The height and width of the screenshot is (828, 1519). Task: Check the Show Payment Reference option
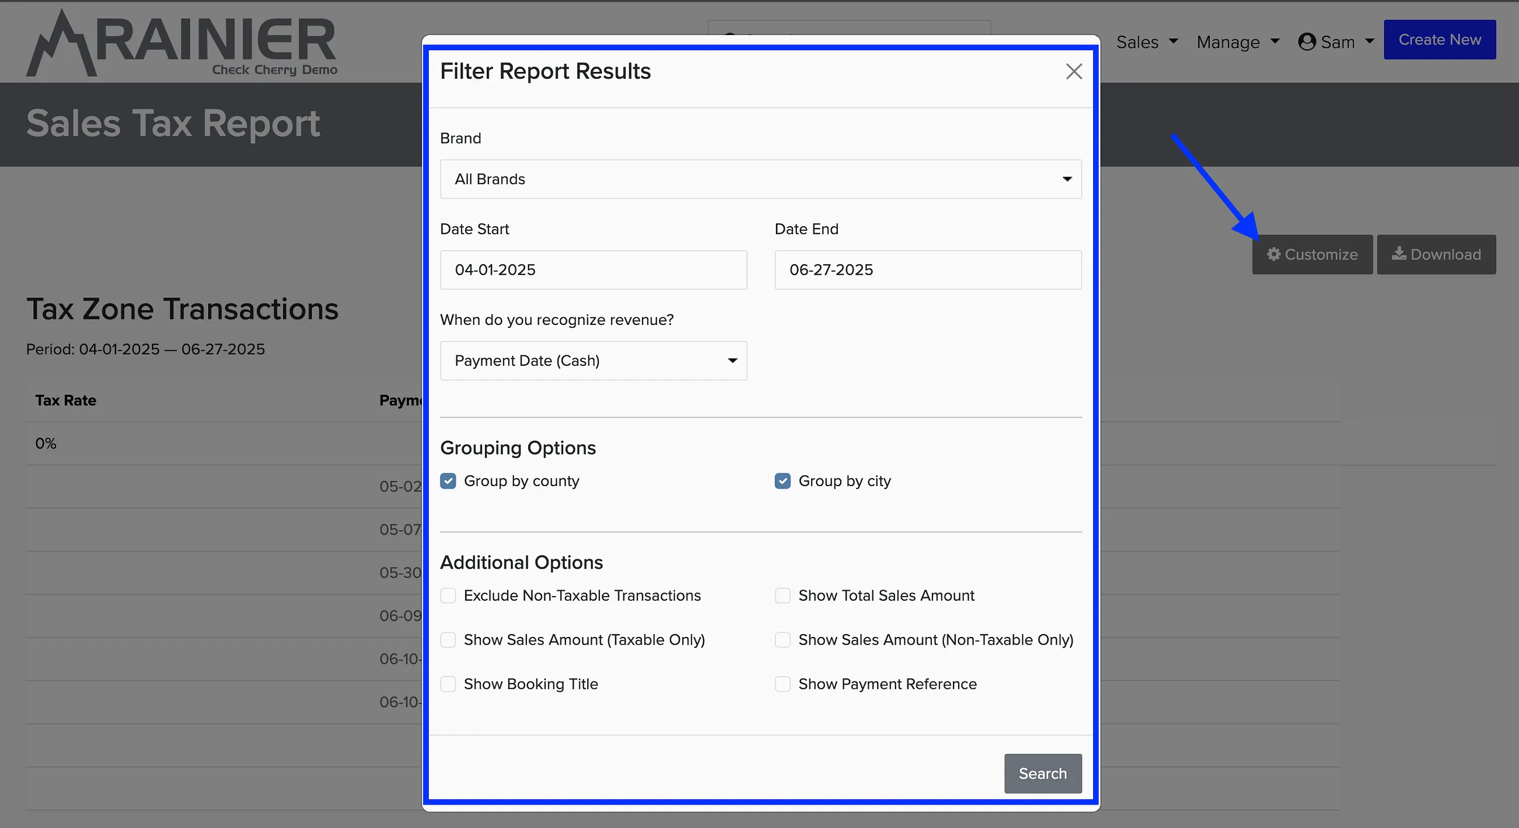[782, 684]
